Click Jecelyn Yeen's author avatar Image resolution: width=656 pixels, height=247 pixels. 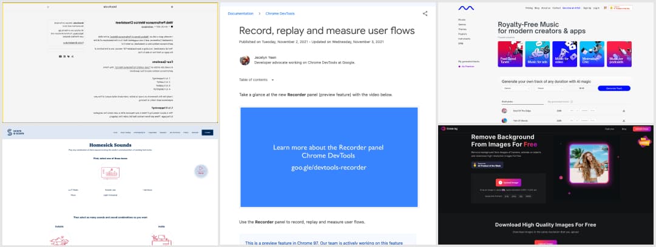tap(245, 60)
